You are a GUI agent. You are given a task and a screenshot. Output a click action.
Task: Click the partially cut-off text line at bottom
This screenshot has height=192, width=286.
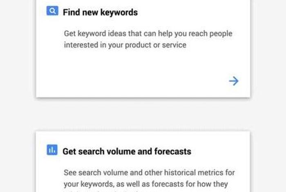(x=109, y=191)
